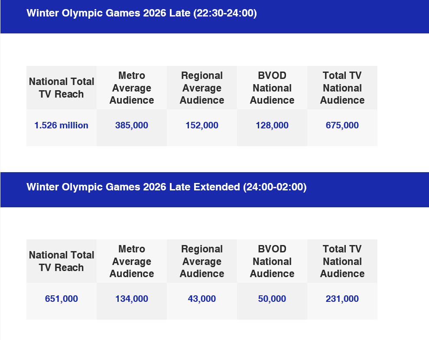
Task: Select National Total TV Reach header in Late Extended table
Action: (x=62, y=262)
